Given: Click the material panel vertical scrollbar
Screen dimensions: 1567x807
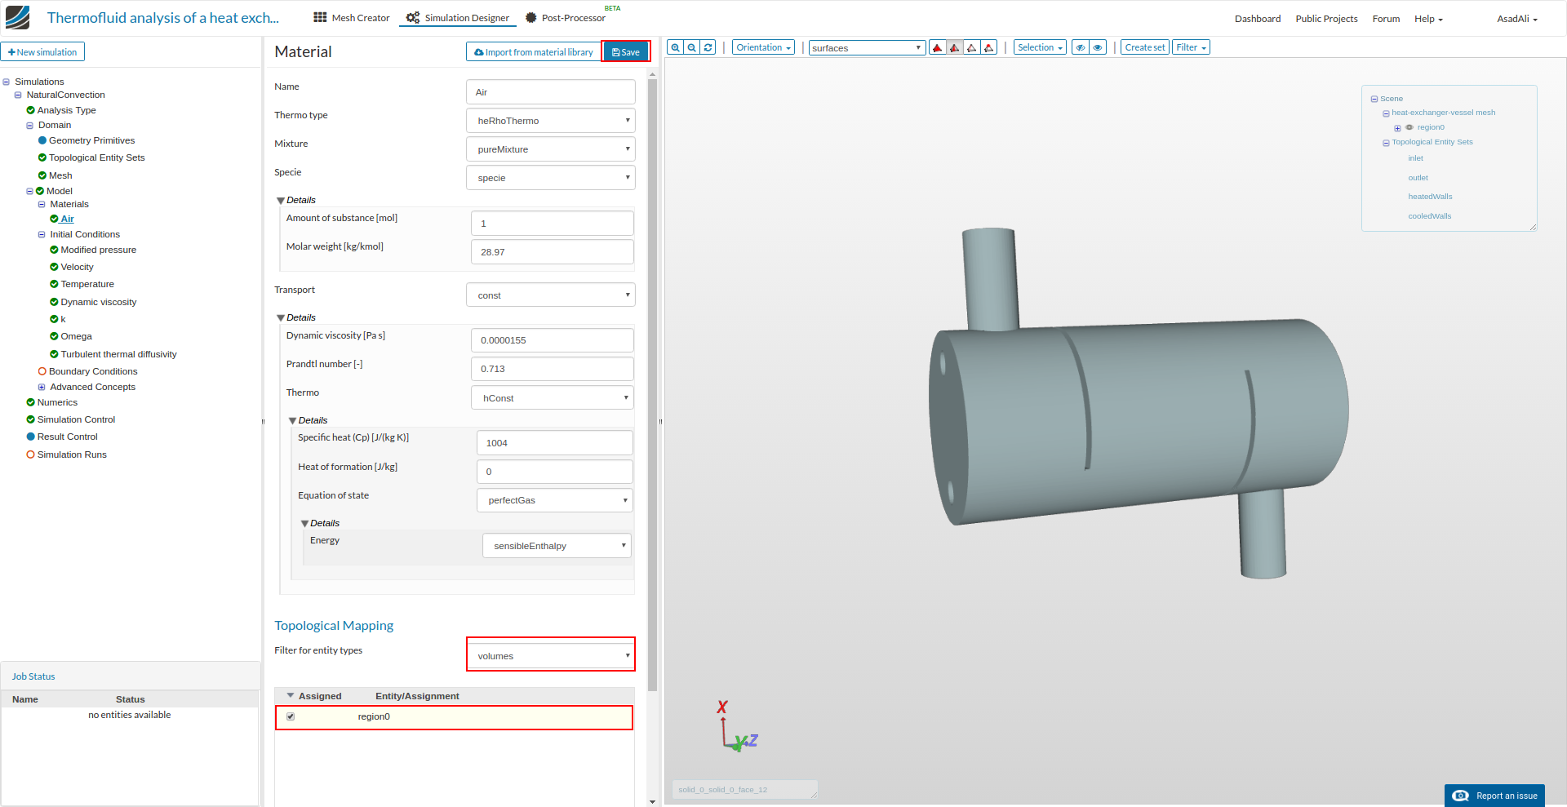Looking at the screenshot, I should click(652, 384).
